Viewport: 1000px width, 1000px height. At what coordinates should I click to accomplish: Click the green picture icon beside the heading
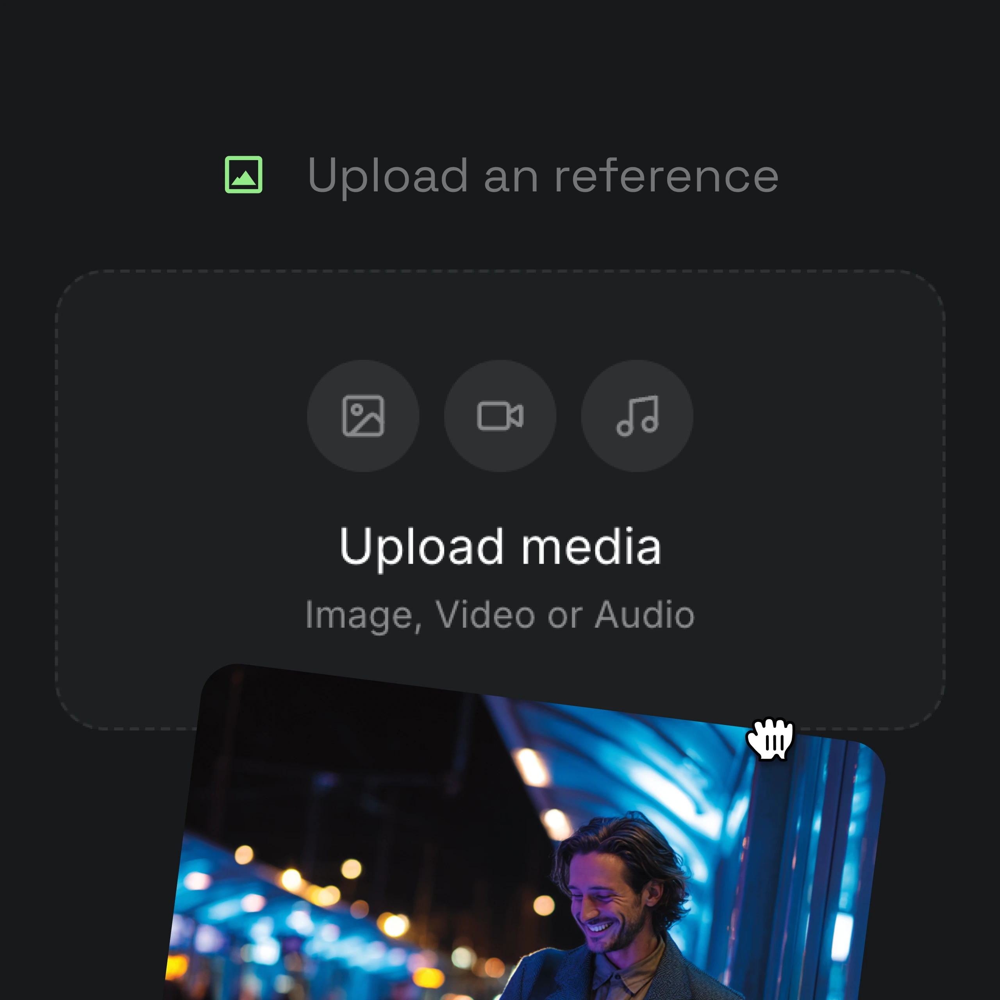[x=243, y=175]
